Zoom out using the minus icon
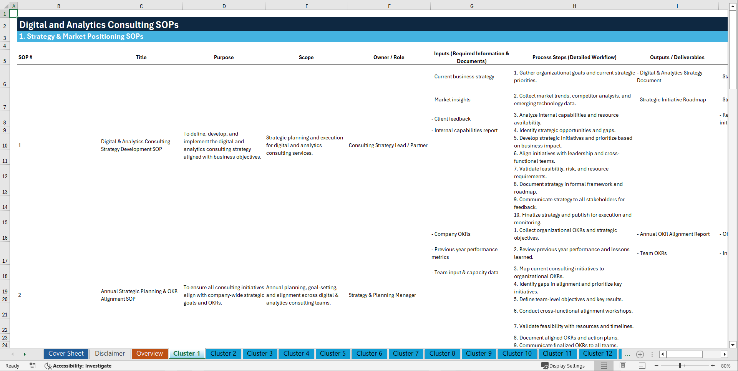The width and height of the screenshot is (738, 371). pos(657,366)
